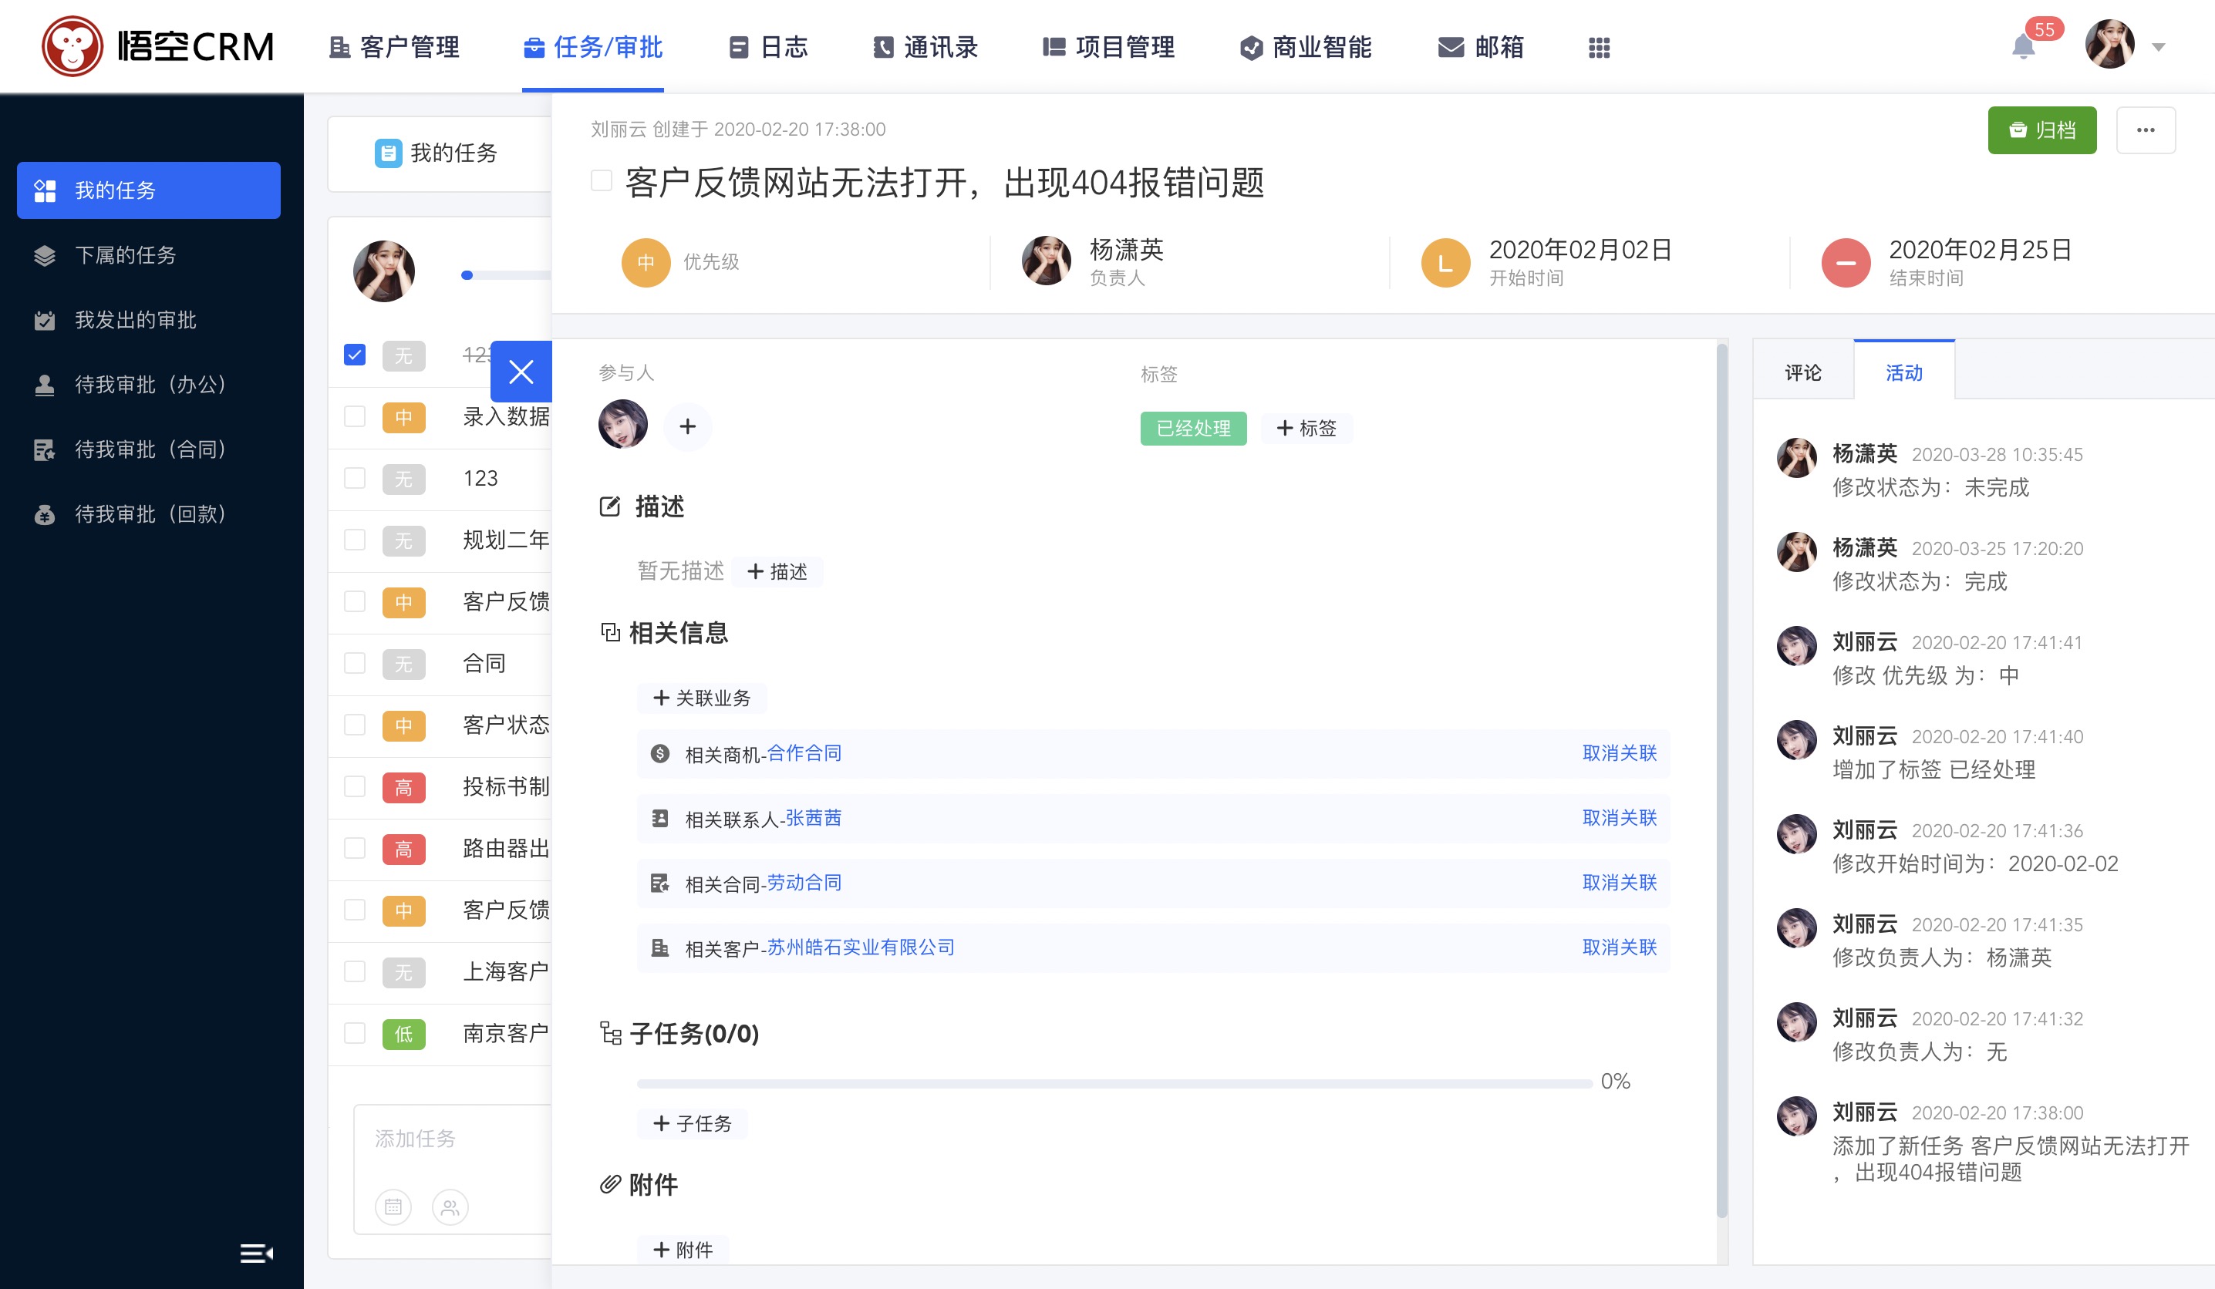The width and height of the screenshot is (2215, 1289).
Task: Open 邮箱 in top navigation
Action: pos(1480,46)
